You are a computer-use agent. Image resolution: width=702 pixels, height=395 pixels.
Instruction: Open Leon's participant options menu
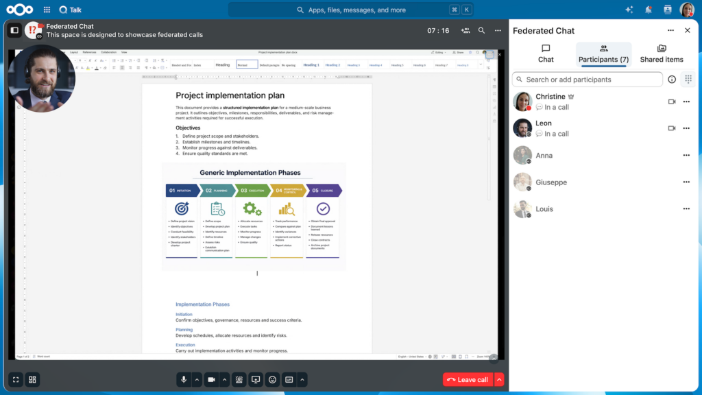point(686,128)
